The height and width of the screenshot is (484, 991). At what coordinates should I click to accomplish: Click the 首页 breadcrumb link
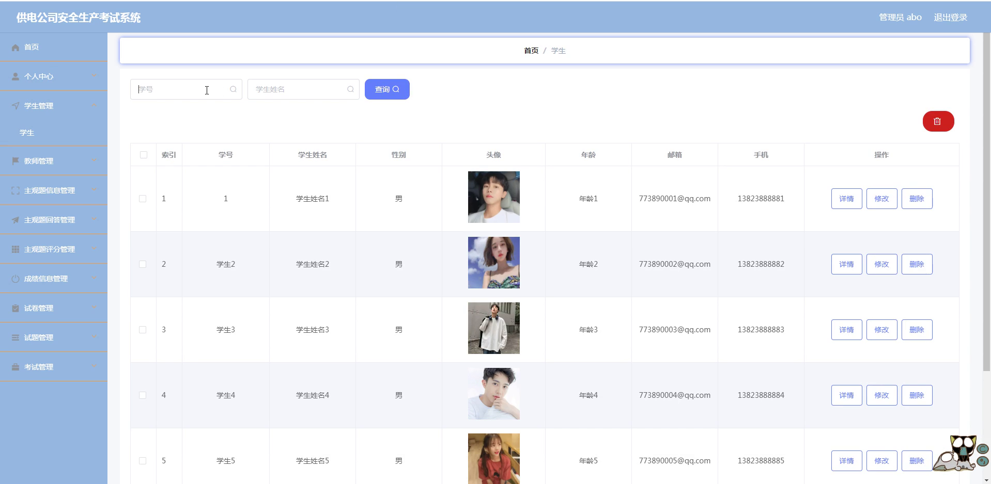pos(531,51)
